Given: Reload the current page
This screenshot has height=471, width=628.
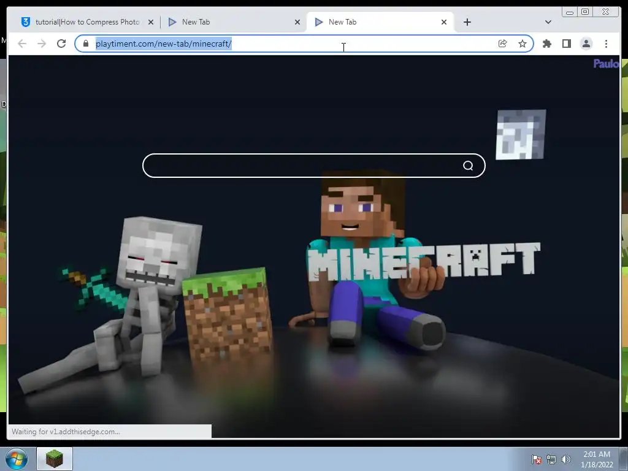Looking at the screenshot, I should point(61,44).
